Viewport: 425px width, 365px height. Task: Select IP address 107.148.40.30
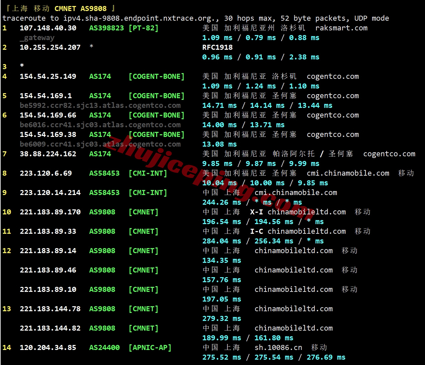(x=48, y=28)
